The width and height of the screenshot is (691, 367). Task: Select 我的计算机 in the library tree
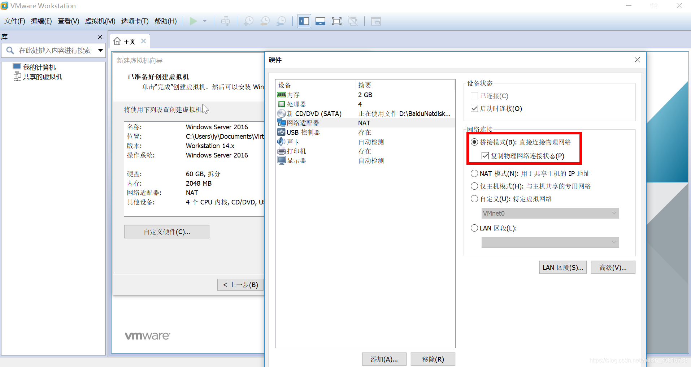tap(39, 67)
